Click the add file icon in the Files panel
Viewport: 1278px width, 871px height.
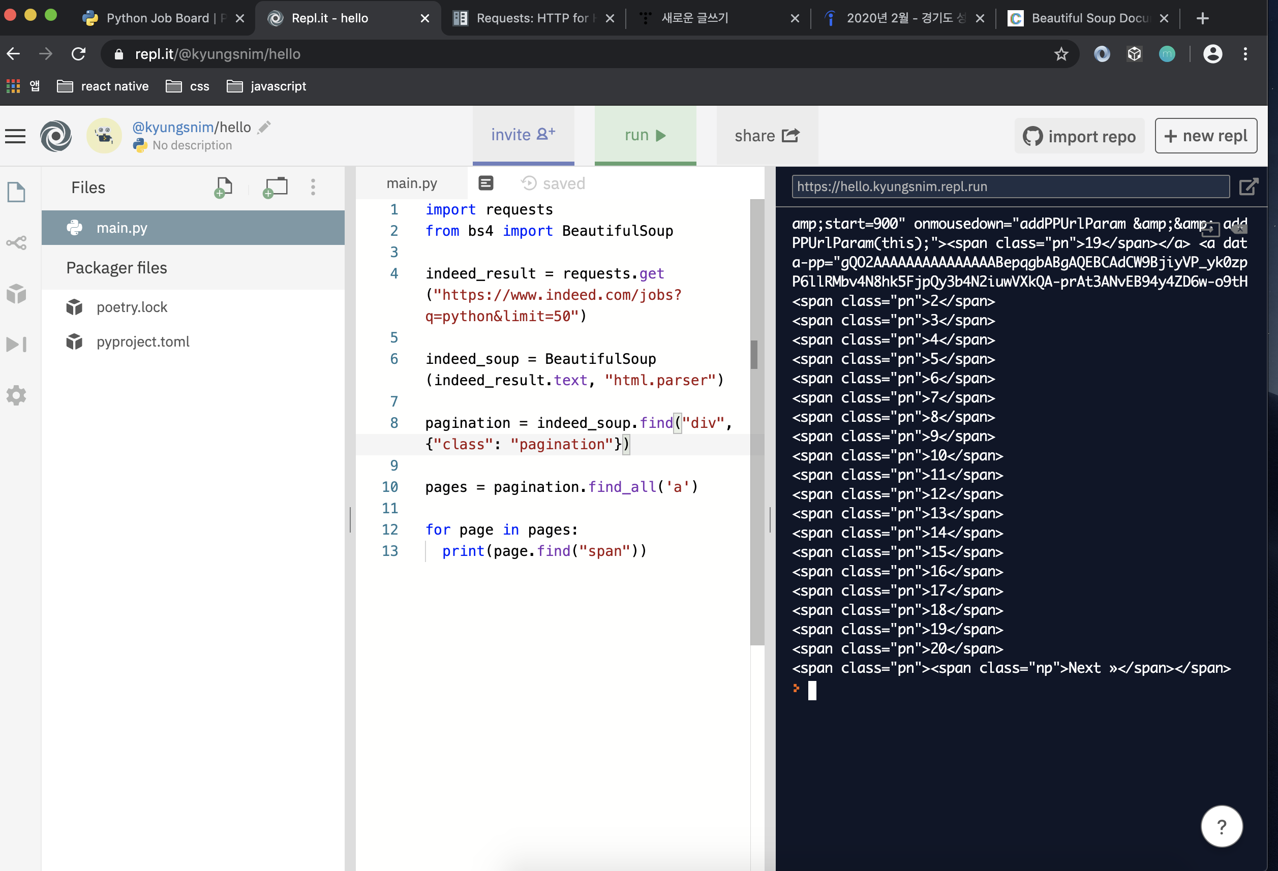pyautogui.click(x=223, y=187)
